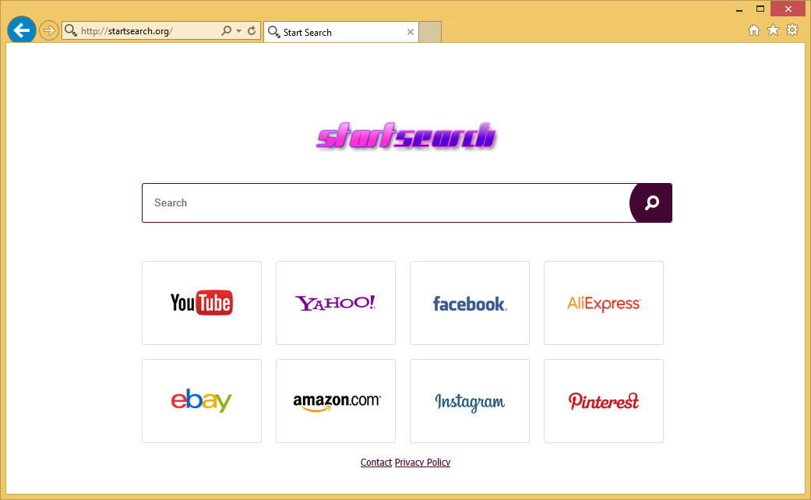Click the magnifying glass search button
811x500 pixels.
(651, 202)
